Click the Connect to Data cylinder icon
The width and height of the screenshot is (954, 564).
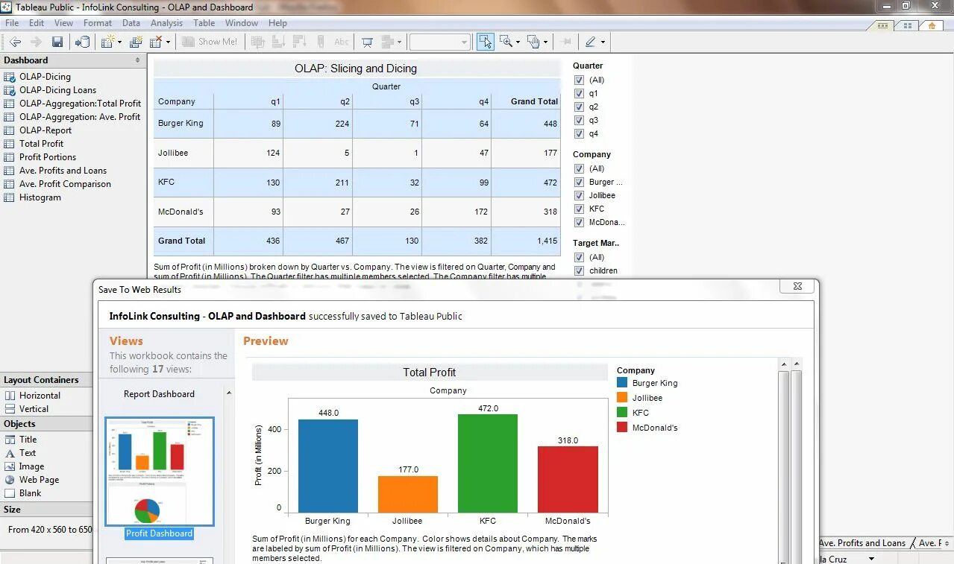(x=82, y=42)
